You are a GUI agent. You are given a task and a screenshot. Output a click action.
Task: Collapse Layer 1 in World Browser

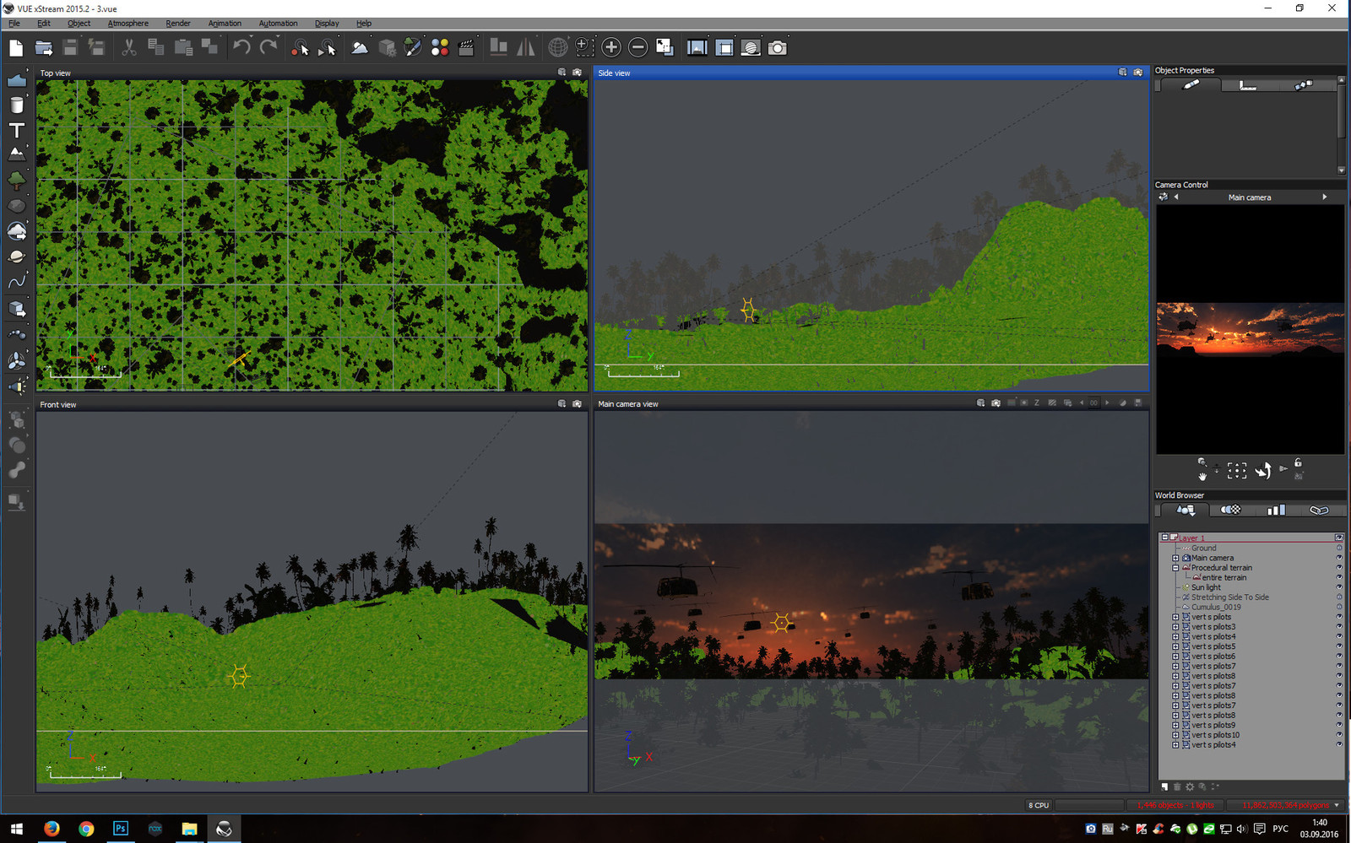(x=1164, y=538)
